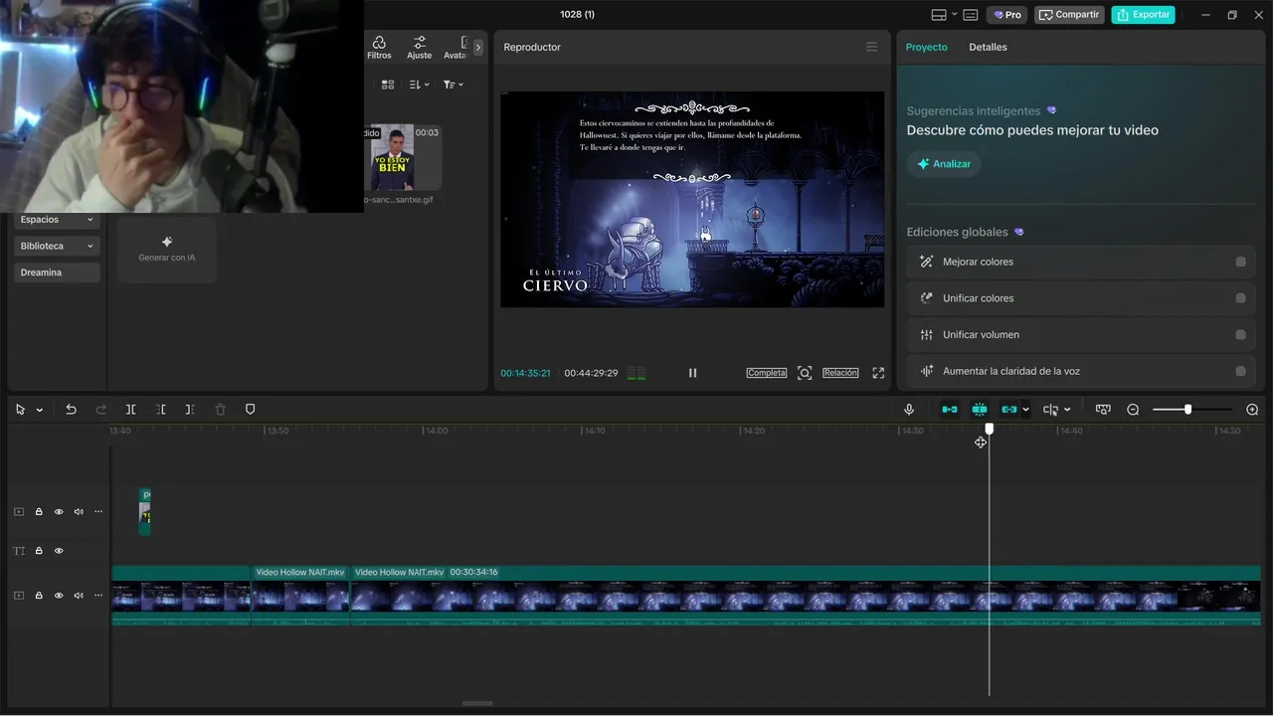Start voice recording with microphone icon

tap(909, 410)
